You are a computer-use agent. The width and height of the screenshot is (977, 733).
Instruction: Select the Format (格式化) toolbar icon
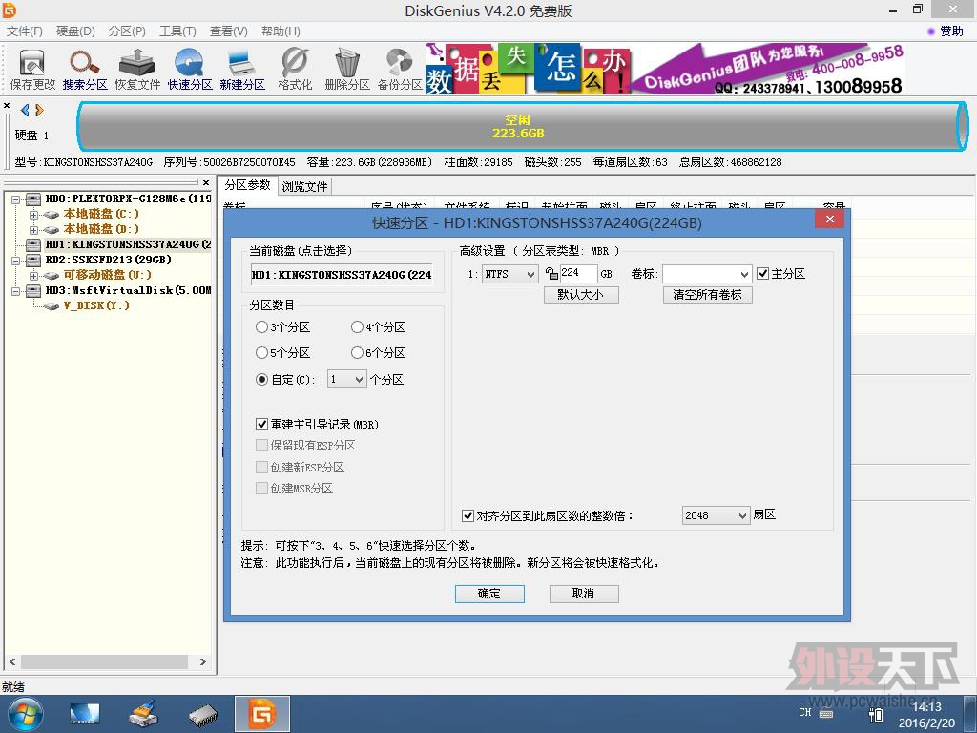tap(295, 69)
